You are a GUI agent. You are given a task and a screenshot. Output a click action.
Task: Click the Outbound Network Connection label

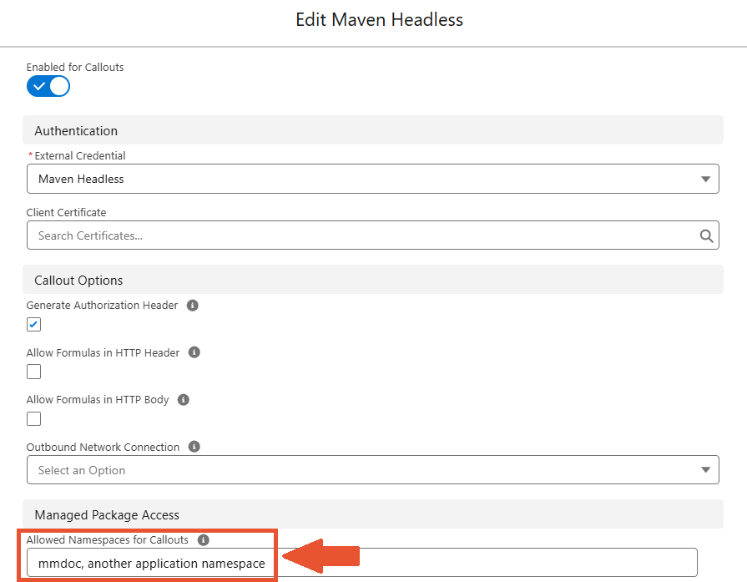coord(103,447)
